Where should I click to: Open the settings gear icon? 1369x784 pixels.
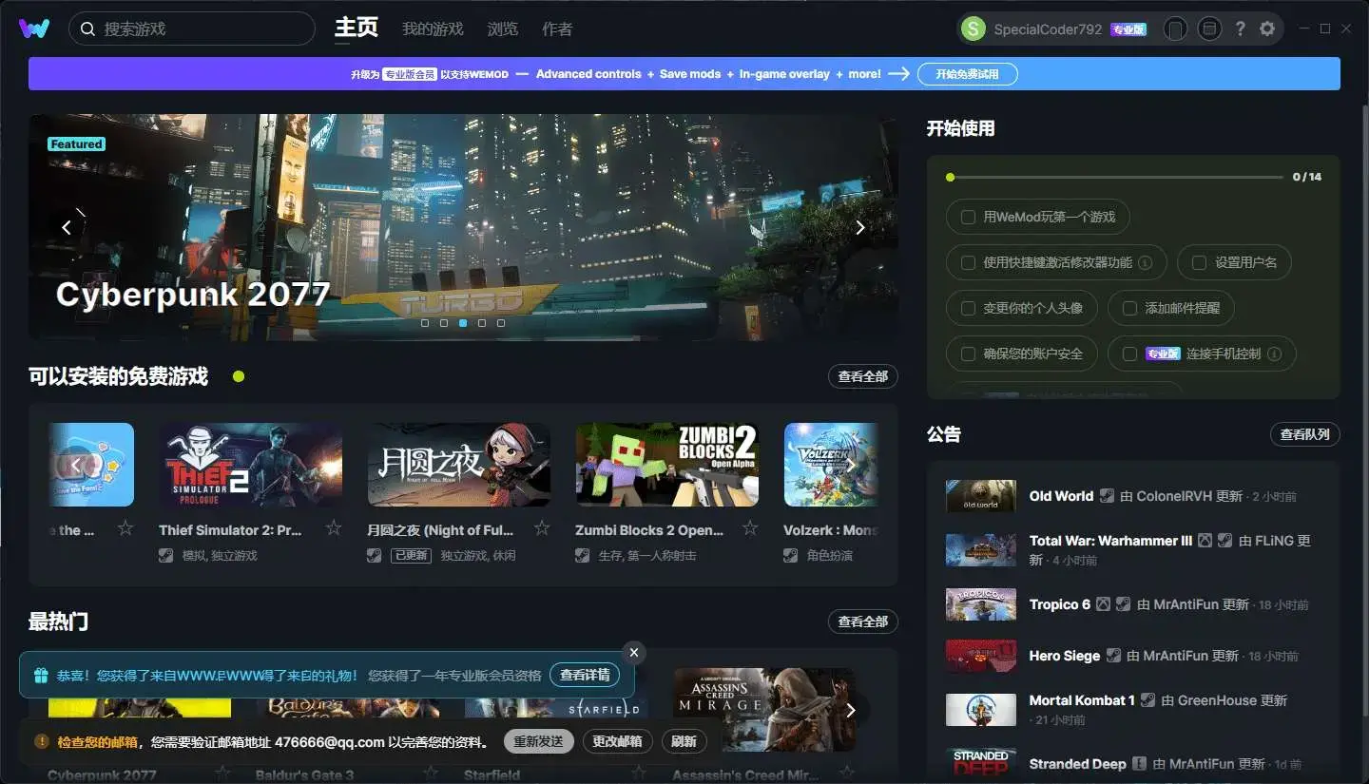[1267, 28]
